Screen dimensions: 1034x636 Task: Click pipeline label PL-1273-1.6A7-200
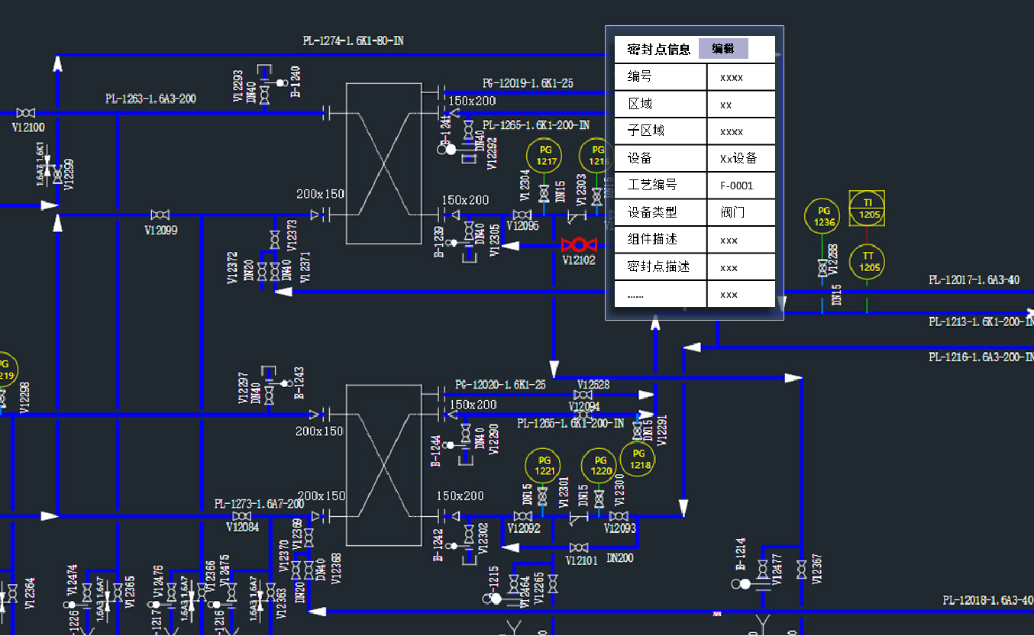tap(259, 504)
